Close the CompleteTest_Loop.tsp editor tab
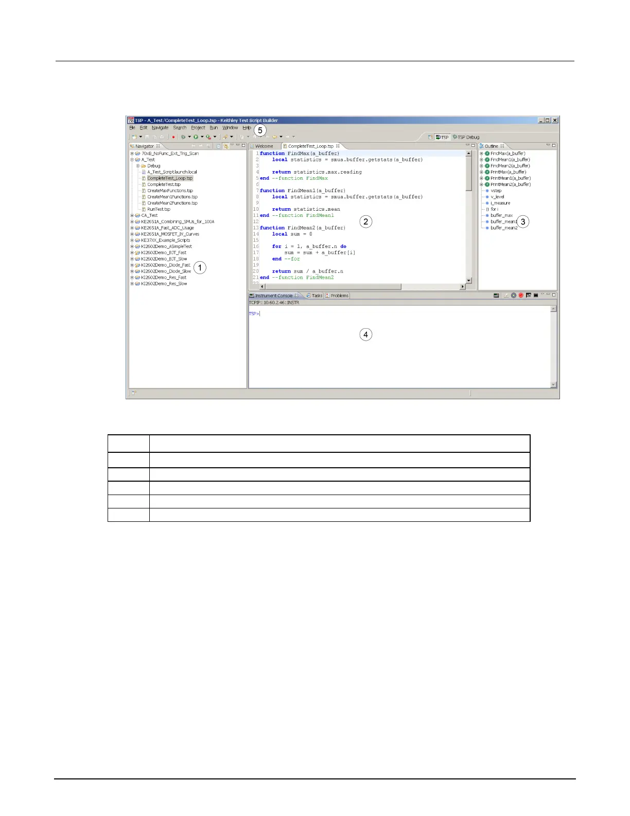This screenshot has width=630, height=816. [x=338, y=146]
